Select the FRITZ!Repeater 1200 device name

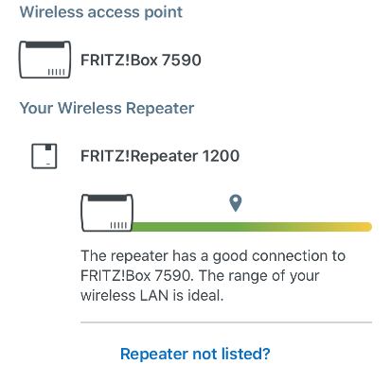pos(160,156)
